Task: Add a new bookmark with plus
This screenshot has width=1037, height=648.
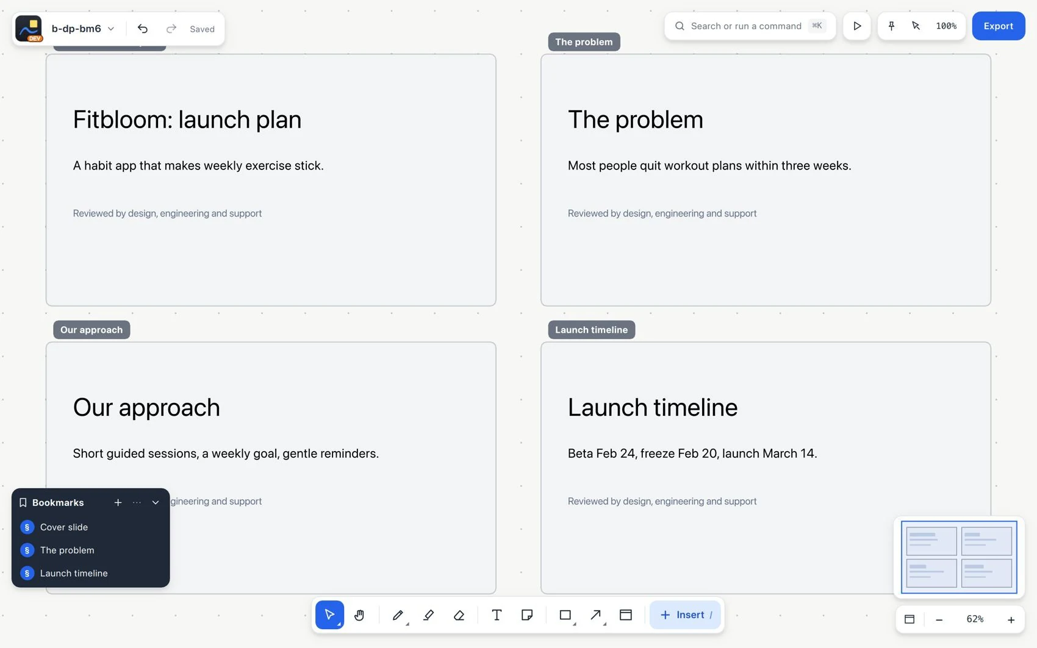Action: point(118,502)
